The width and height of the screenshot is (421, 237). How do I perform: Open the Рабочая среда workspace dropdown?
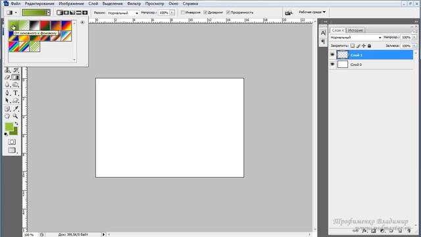312,12
